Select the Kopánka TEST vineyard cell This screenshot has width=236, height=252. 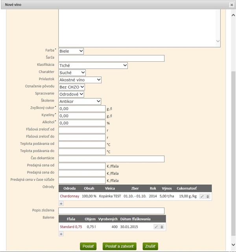(x=110, y=196)
